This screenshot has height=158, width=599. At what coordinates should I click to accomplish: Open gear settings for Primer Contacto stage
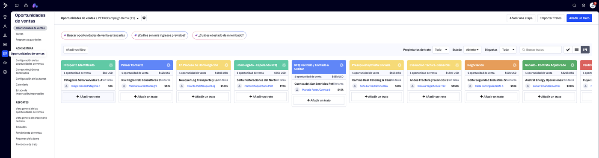pyautogui.click(x=169, y=65)
